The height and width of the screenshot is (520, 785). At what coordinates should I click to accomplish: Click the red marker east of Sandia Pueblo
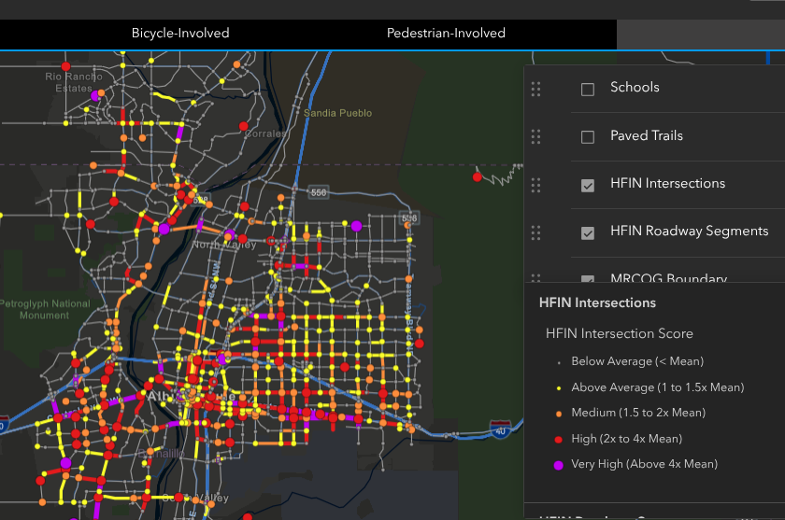[x=477, y=176]
